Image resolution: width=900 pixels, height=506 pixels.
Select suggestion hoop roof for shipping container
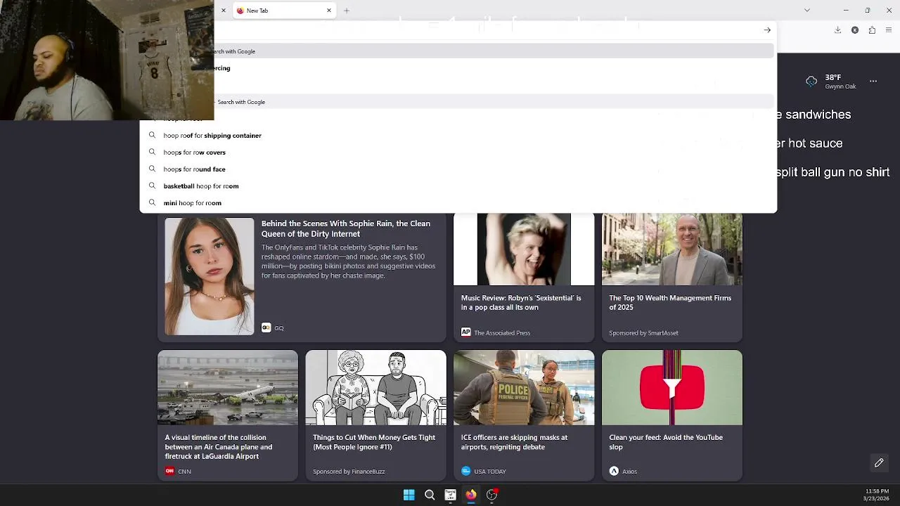point(458,136)
